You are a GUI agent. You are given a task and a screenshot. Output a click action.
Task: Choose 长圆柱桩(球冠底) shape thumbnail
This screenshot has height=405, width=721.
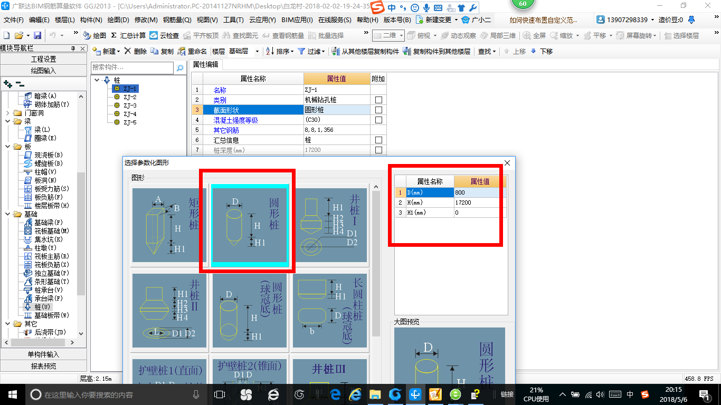[x=330, y=311]
